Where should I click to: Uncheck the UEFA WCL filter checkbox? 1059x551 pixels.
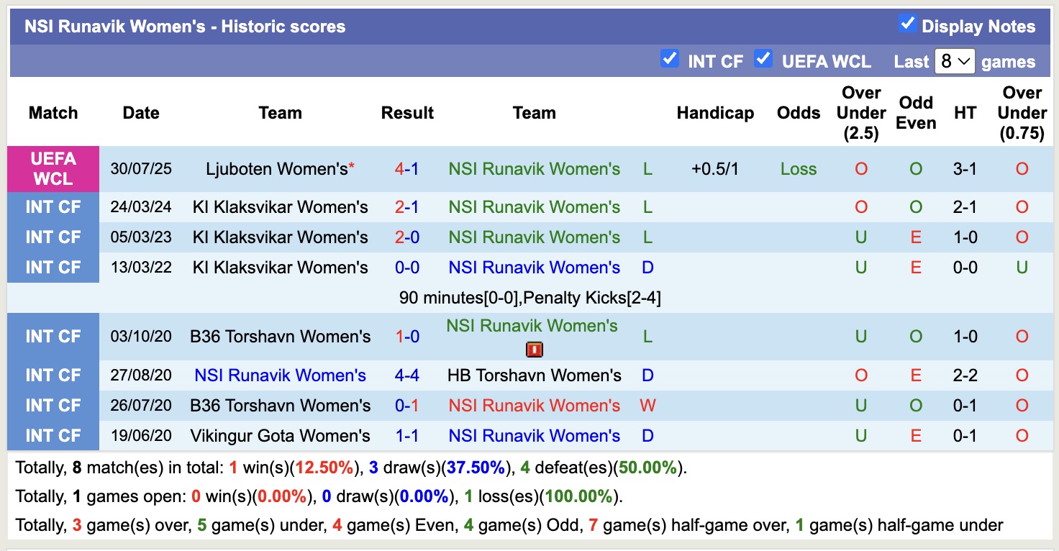click(x=763, y=58)
